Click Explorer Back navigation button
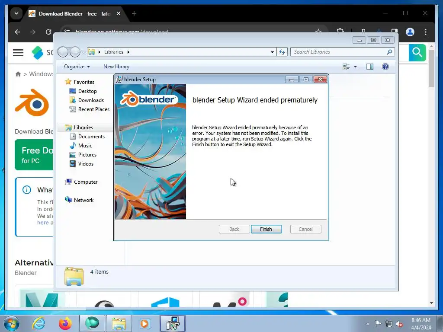The height and width of the screenshot is (332, 443). 63,52
